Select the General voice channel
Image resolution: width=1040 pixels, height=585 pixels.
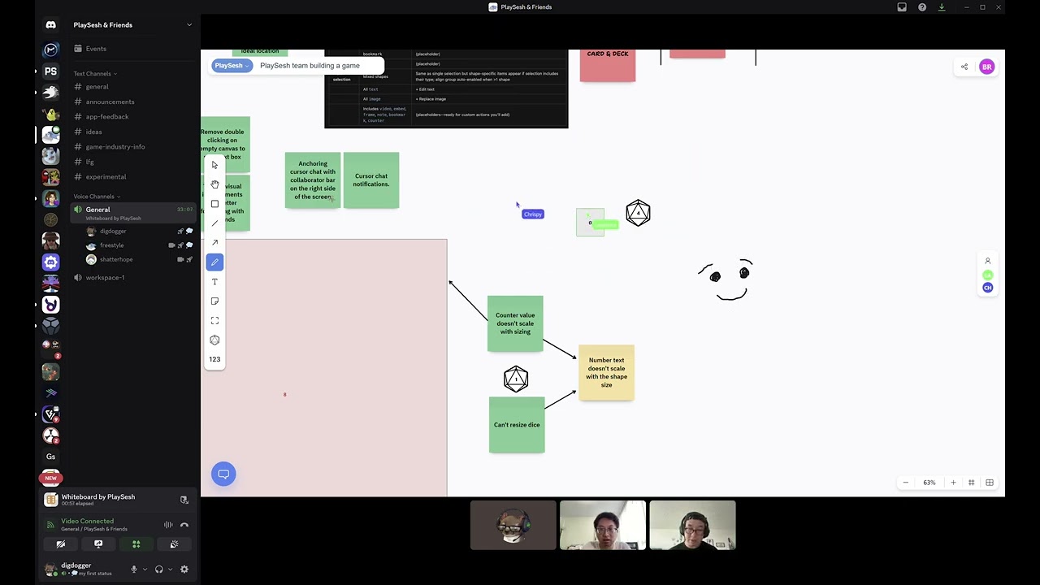pyautogui.click(x=133, y=213)
